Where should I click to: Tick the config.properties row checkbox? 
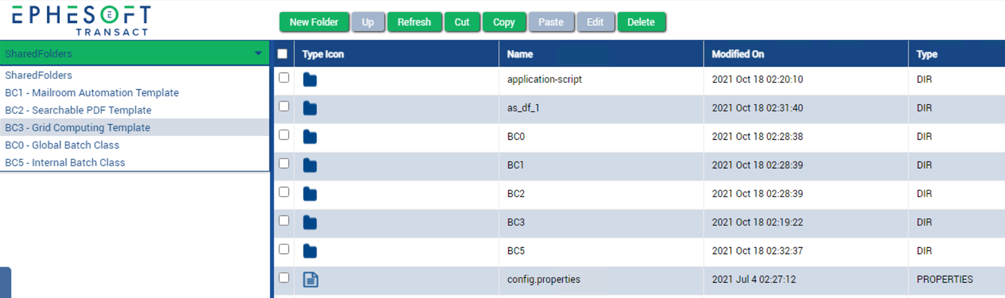pos(284,277)
